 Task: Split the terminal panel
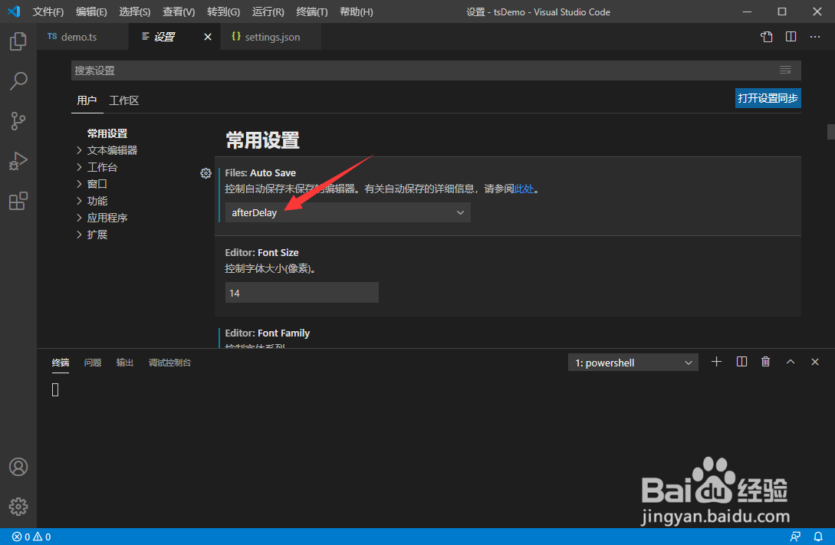tap(741, 362)
